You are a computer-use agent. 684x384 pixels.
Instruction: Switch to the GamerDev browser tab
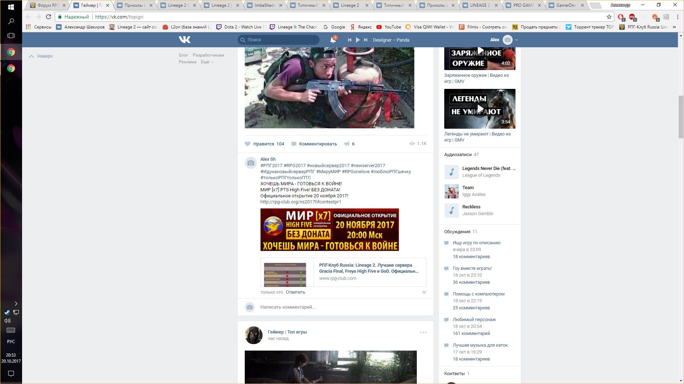566,5
